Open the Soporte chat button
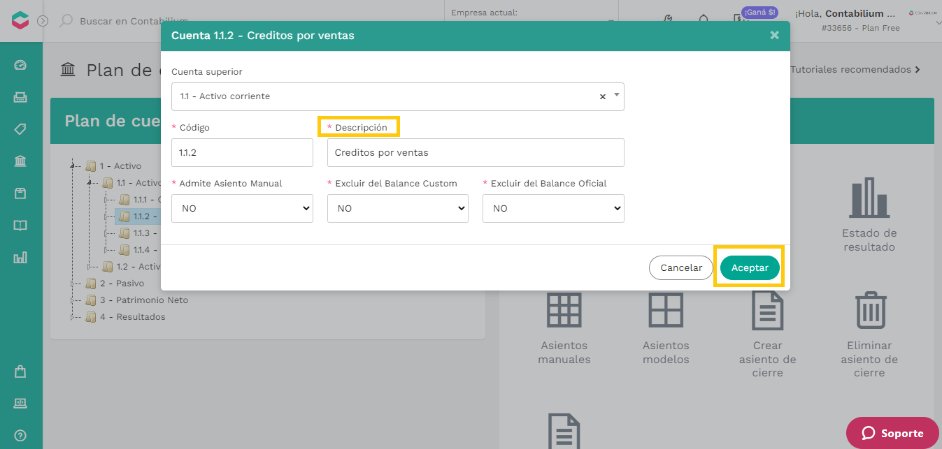The height and width of the screenshot is (449, 942). click(x=892, y=433)
